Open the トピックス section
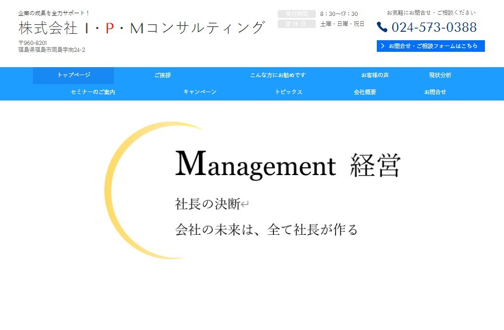504x330 pixels. click(288, 92)
